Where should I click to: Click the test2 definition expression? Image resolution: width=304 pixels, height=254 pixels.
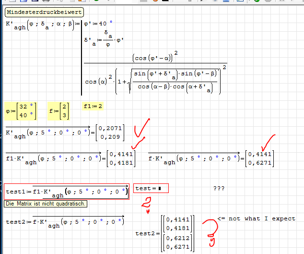(x=64, y=222)
